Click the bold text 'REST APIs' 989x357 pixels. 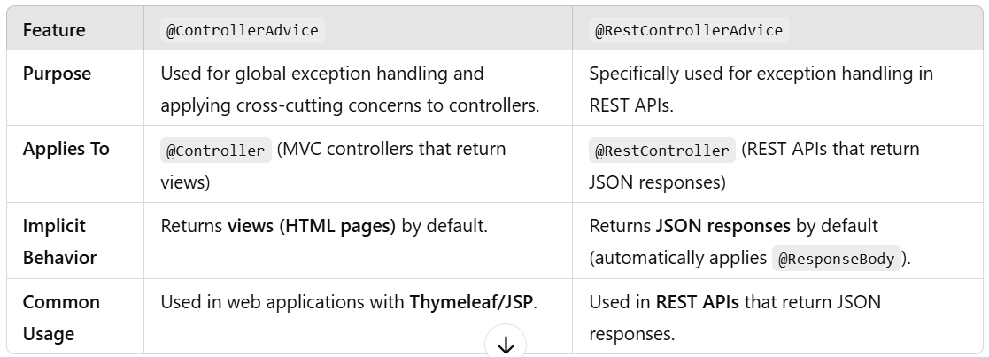697,302
